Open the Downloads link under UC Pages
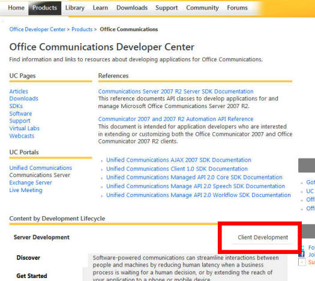The width and height of the screenshot is (315, 281). click(24, 98)
